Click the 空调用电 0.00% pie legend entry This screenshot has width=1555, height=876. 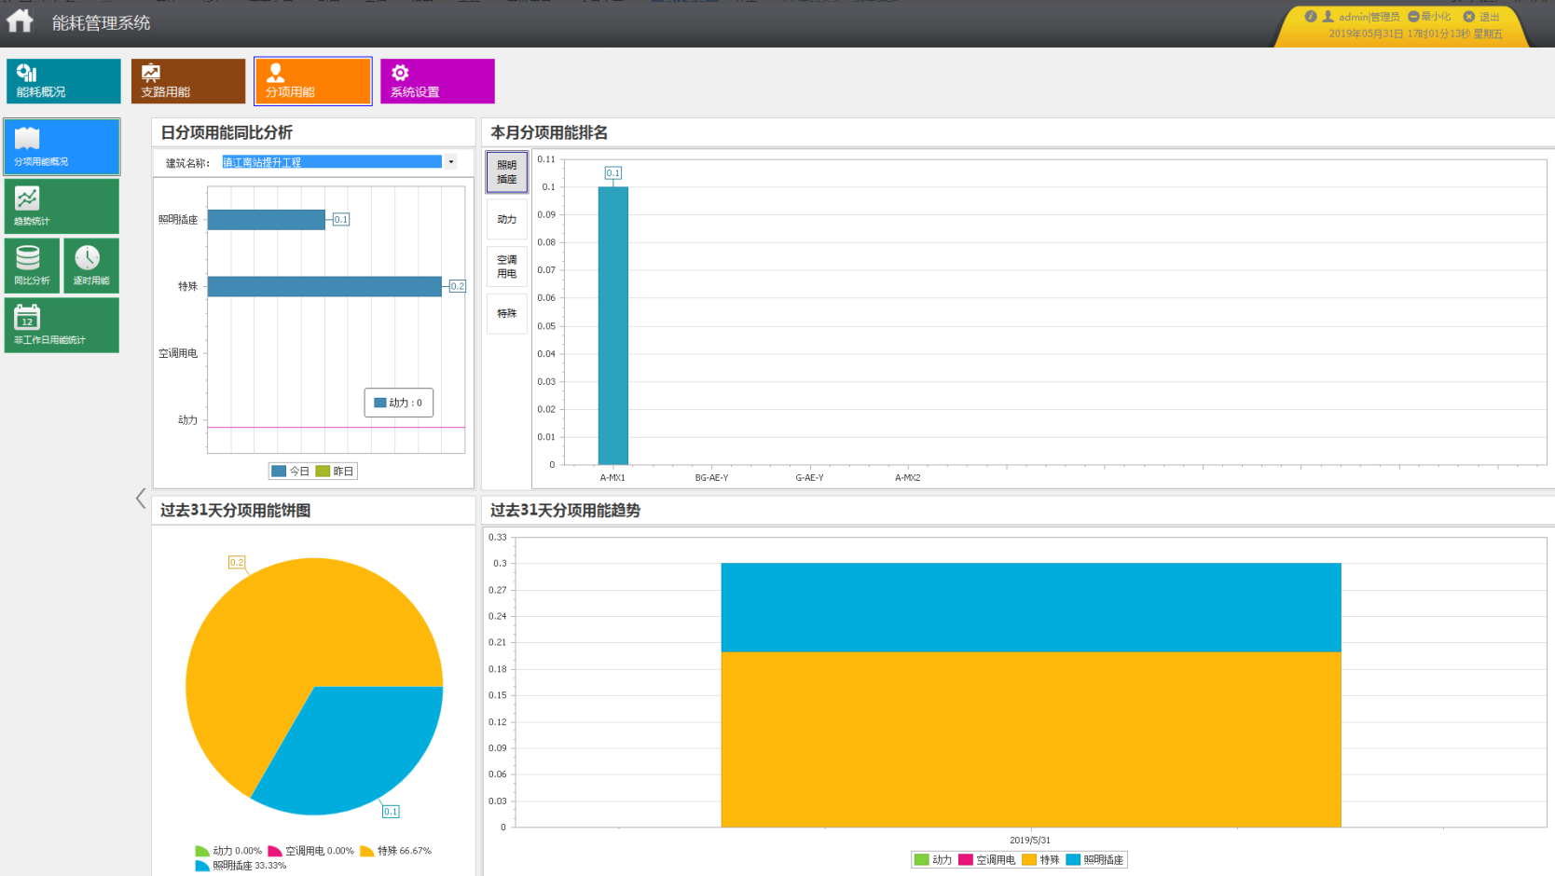[311, 851]
